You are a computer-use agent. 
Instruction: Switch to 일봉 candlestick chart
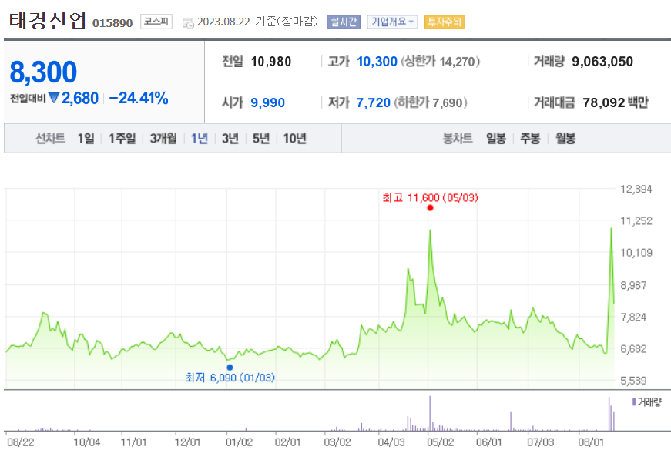[496, 138]
